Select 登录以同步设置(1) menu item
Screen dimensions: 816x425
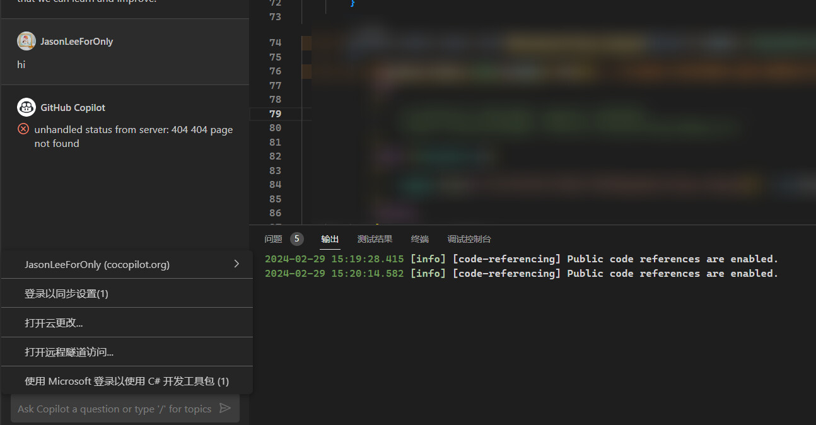(x=127, y=293)
